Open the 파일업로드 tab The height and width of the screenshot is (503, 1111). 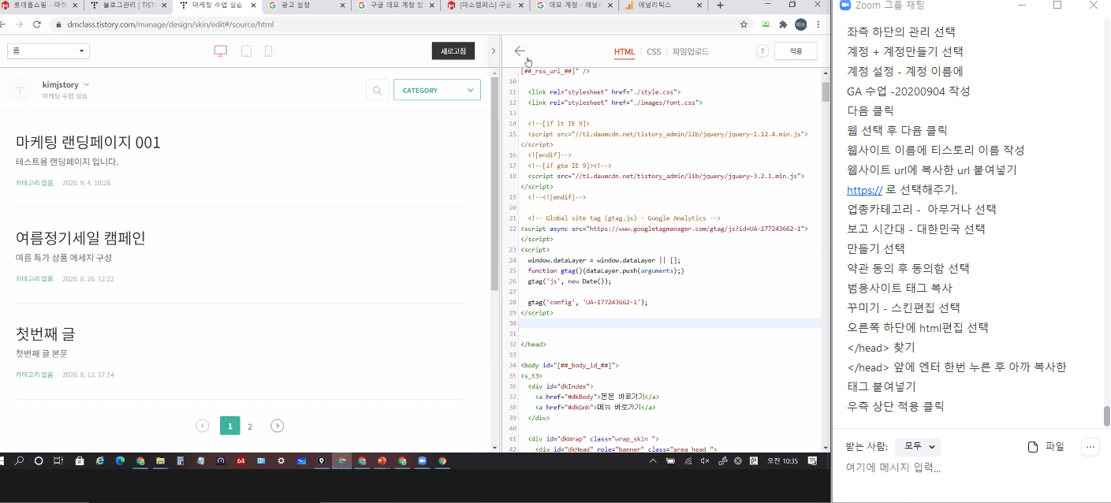690,52
